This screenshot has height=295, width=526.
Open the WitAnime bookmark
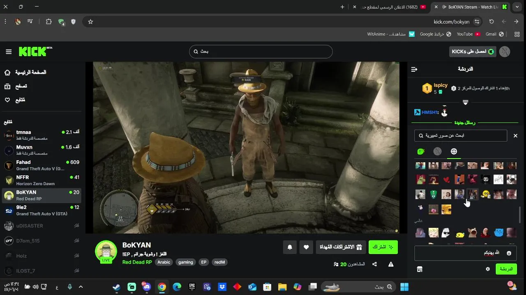click(391, 34)
